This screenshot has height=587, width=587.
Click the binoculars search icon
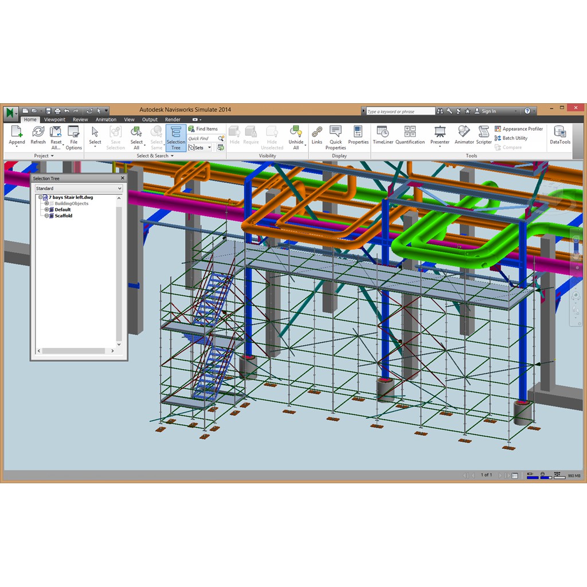(x=440, y=111)
